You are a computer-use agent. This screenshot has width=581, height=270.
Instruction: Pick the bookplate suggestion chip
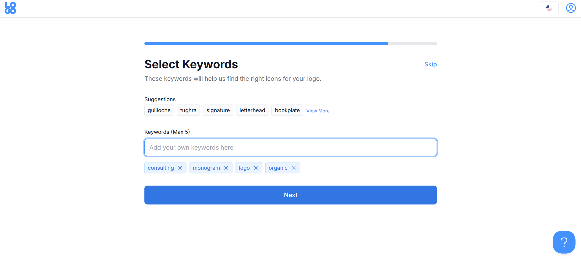[287, 110]
